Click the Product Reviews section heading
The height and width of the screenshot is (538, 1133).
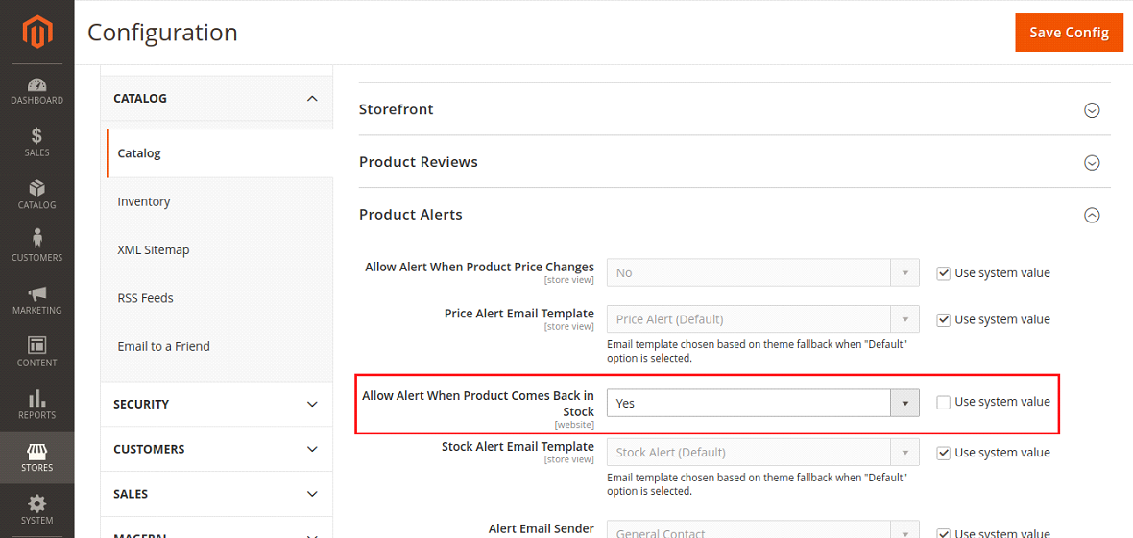419,162
